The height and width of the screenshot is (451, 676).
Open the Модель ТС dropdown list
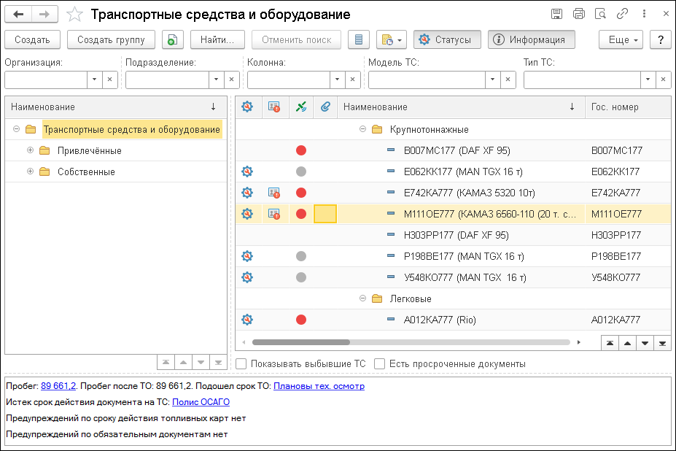pyautogui.click(x=492, y=80)
